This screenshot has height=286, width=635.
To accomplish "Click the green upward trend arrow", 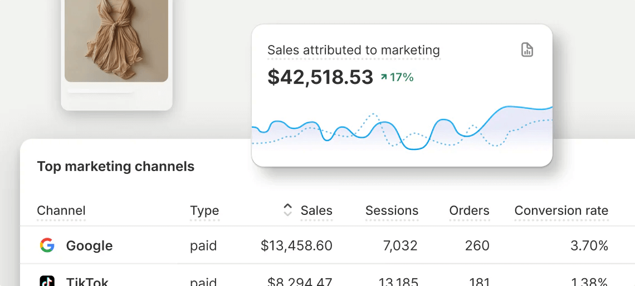I will tap(384, 77).
